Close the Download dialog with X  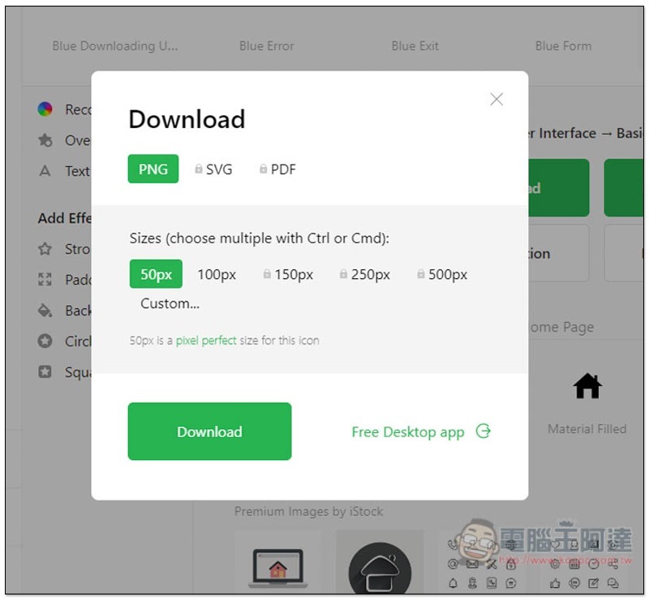[x=496, y=99]
